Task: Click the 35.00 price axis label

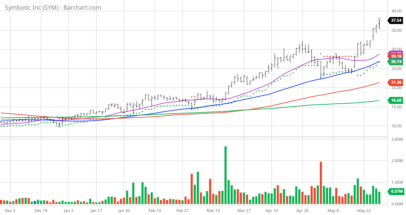Action: (396, 30)
